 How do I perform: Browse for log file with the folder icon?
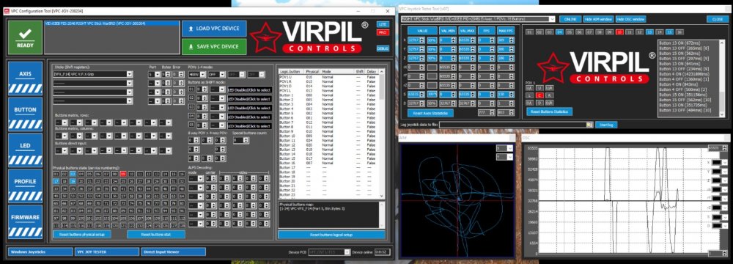pos(589,125)
